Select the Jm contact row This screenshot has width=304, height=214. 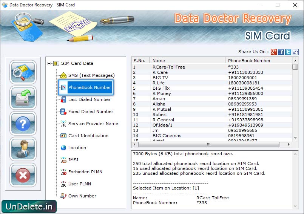(x=212, y=130)
